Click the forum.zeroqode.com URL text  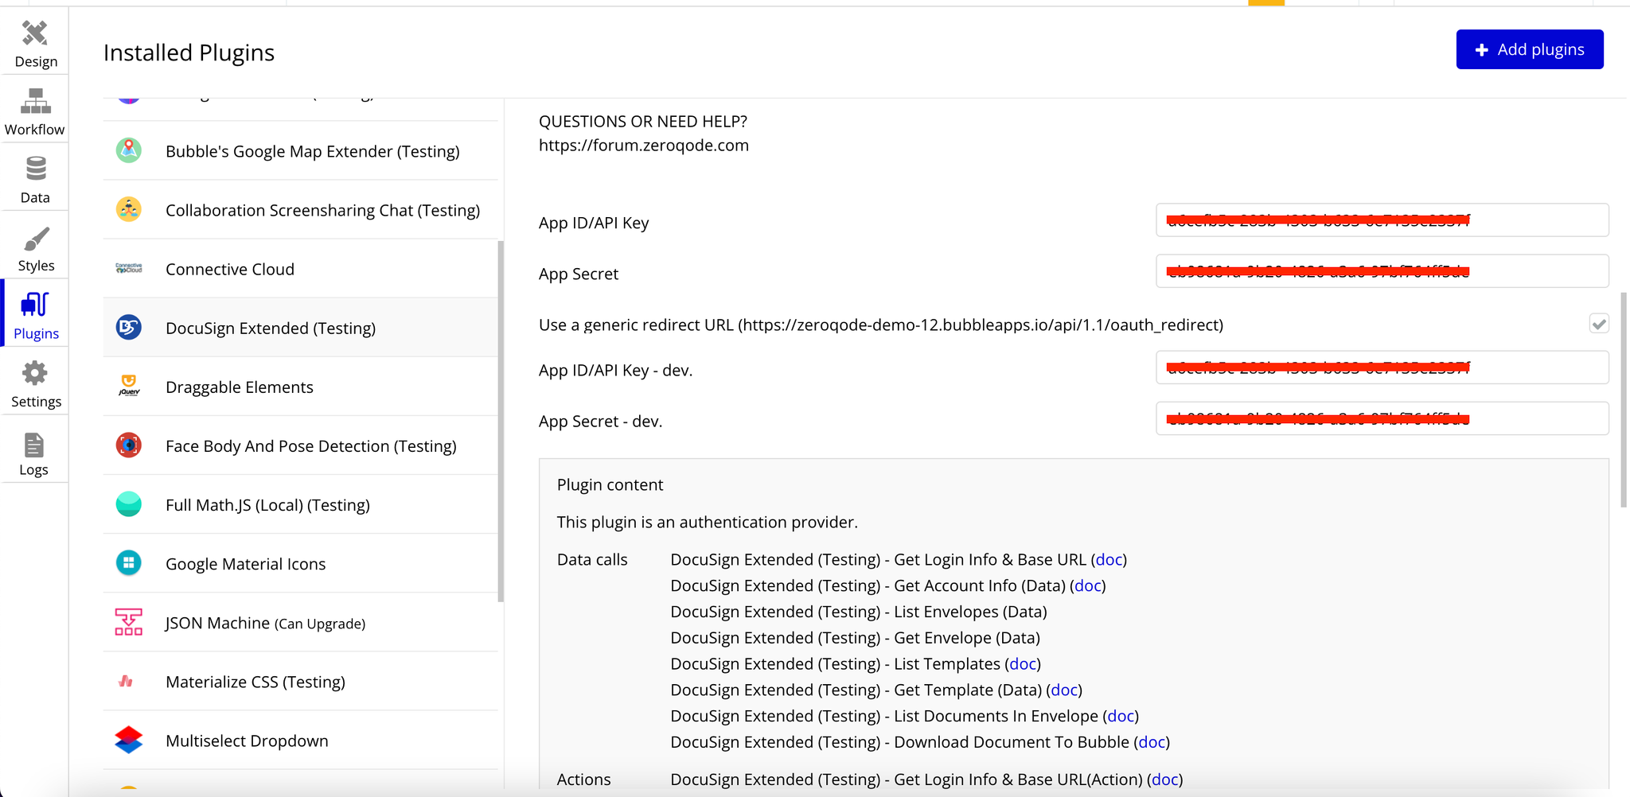click(x=644, y=146)
